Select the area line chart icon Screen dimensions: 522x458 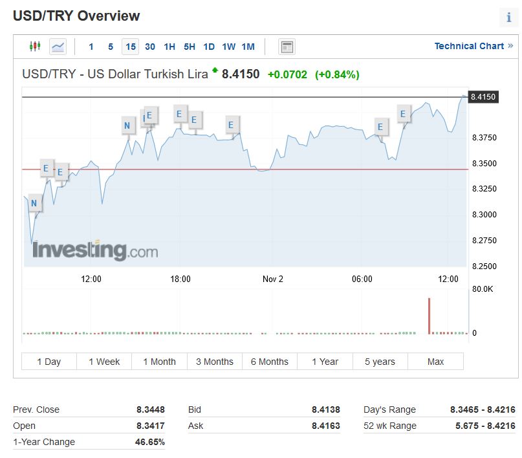click(58, 47)
